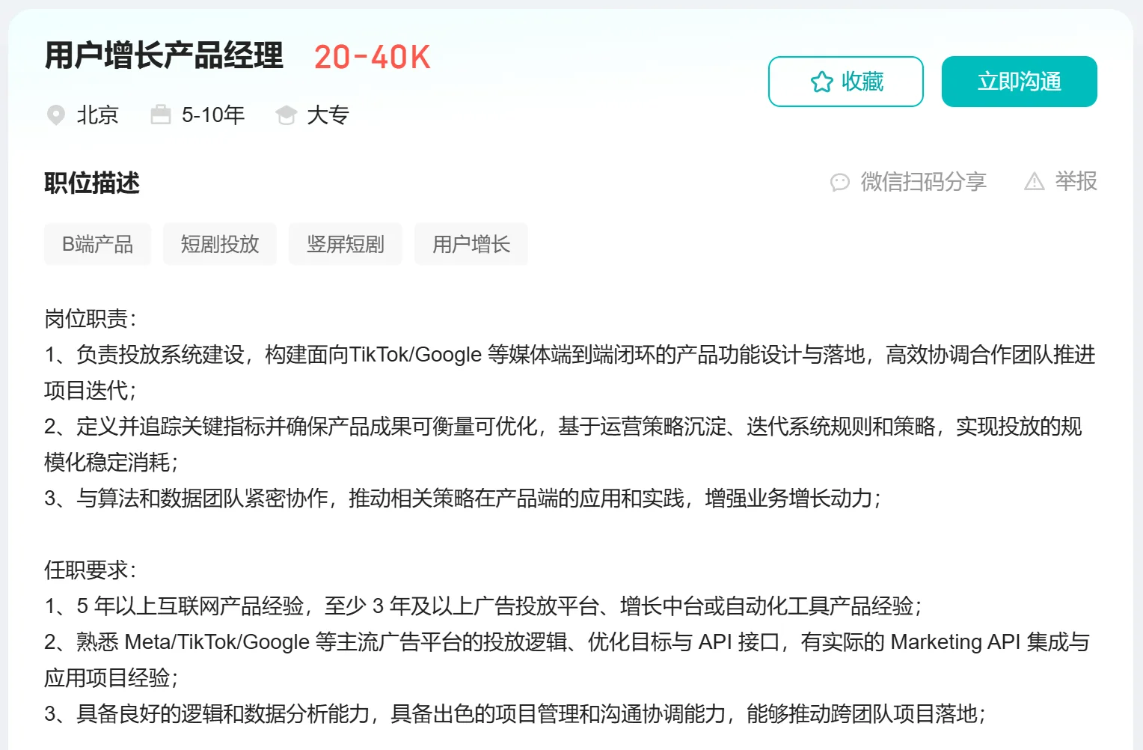This screenshot has width=1143, height=750.
Task: Click the briefcase experience icon
Action: pos(161,115)
